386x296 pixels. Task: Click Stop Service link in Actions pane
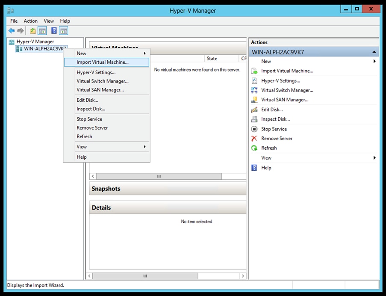(x=274, y=129)
